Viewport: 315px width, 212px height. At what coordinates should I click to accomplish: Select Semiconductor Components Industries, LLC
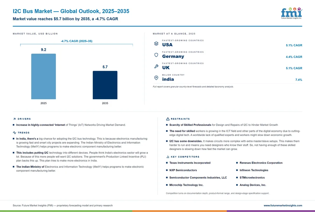click(198, 178)
